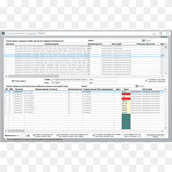This screenshot has height=172, width=172.
Task: Click the upper Отмена button beside the search field
Action: coord(146,41)
